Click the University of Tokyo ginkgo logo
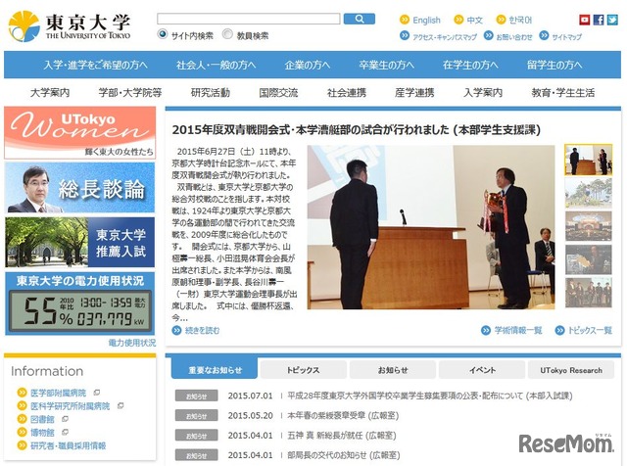The height and width of the screenshot is (466, 627). pos(24,26)
